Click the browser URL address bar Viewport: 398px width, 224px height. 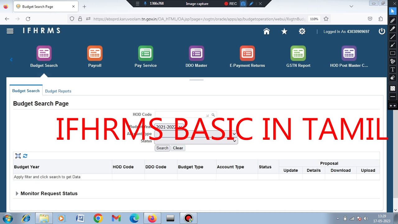point(199,19)
